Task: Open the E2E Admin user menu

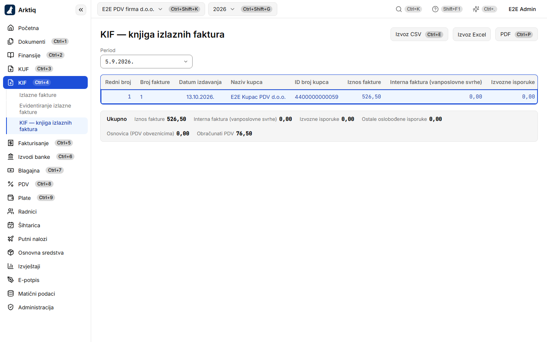Action: click(522, 9)
